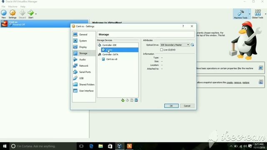Select Cent os.vdi disk entry
Image resolution: width=267 pixels, height=150 pixels.
(111, 59)
